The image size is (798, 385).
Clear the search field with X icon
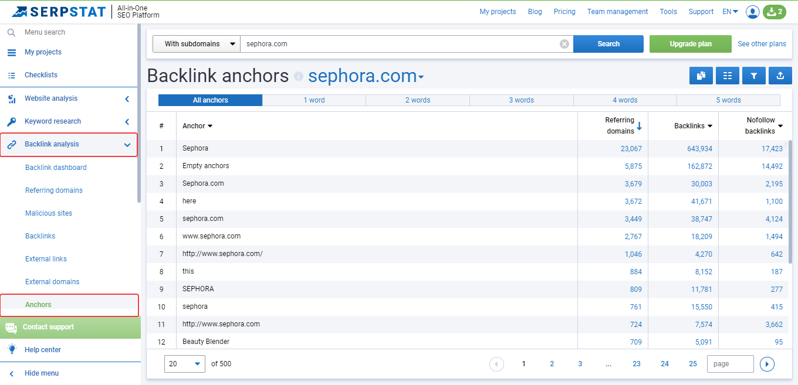[x=564, y=44]
